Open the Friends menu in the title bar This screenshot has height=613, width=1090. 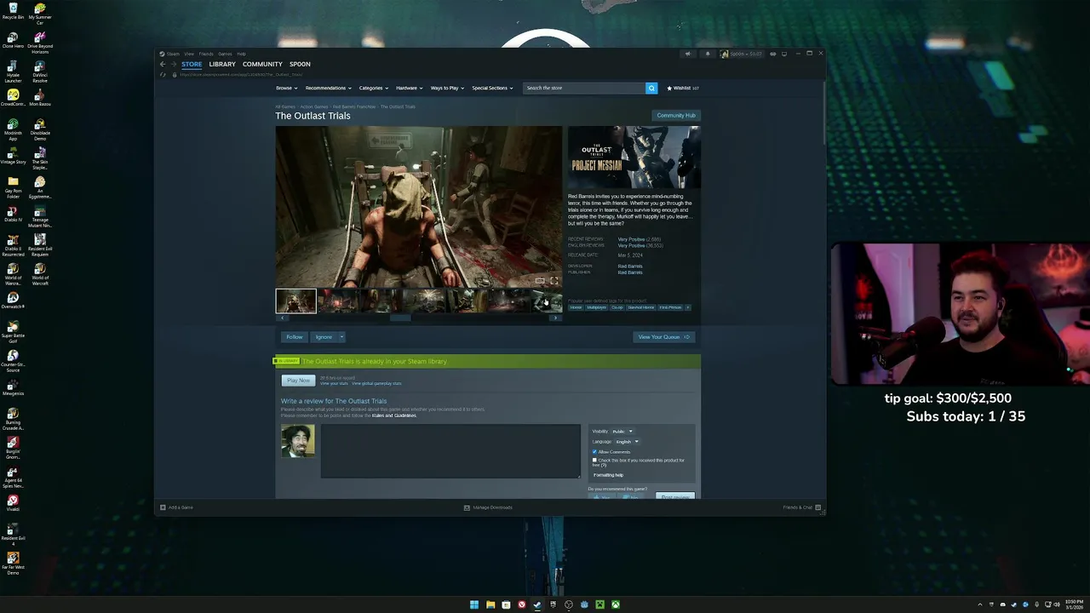206,54
